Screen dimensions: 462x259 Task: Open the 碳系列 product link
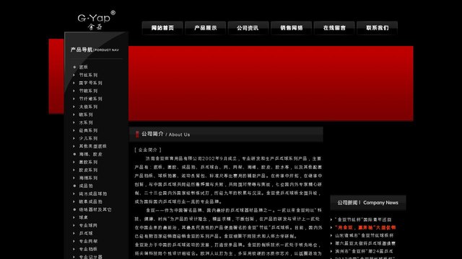click(86, 114)
